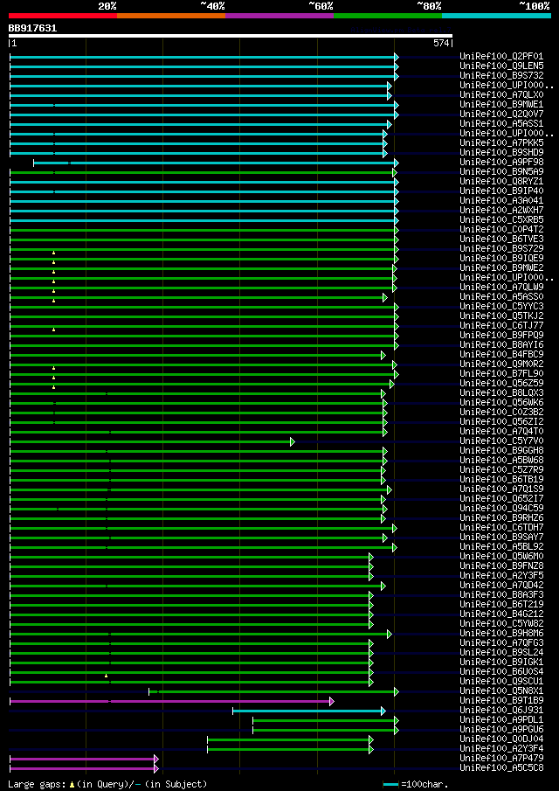Click the UniRef100_B9FPQ9 label

point(501,336)
